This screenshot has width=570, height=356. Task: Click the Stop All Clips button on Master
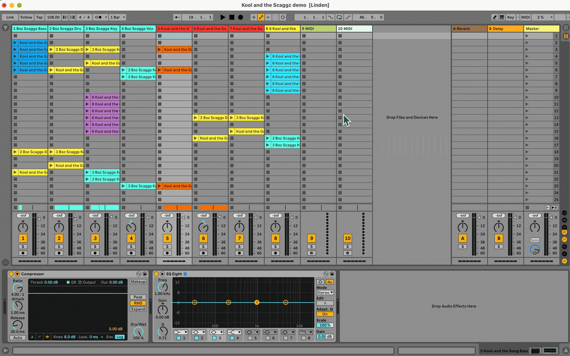coord(527,207)
